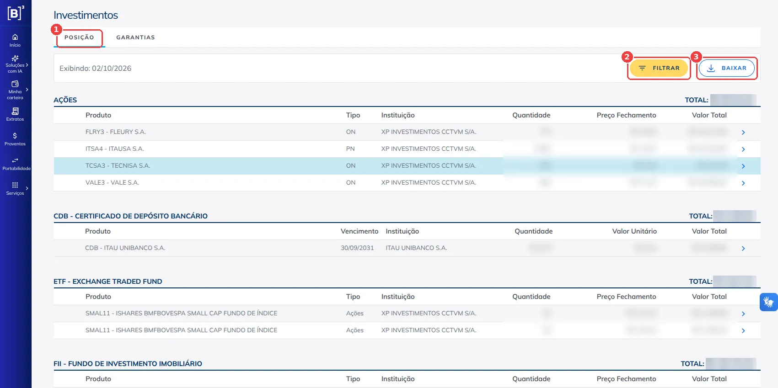The height and width of the screenshot is (388, 778).
Task: Open details chevron for FLRY3 row
Action: click(743, 133)
